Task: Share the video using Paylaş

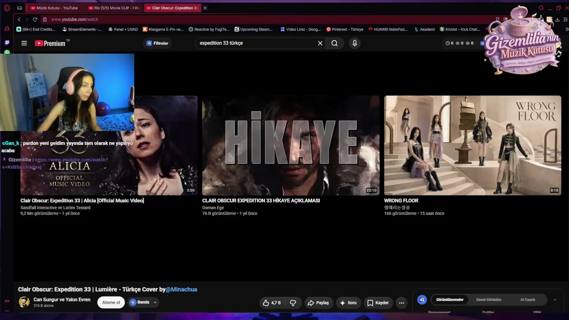Action: coord(318,303)
